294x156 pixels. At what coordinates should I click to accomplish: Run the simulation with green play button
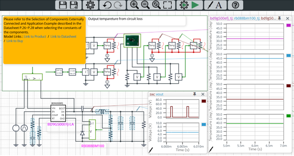195,5
